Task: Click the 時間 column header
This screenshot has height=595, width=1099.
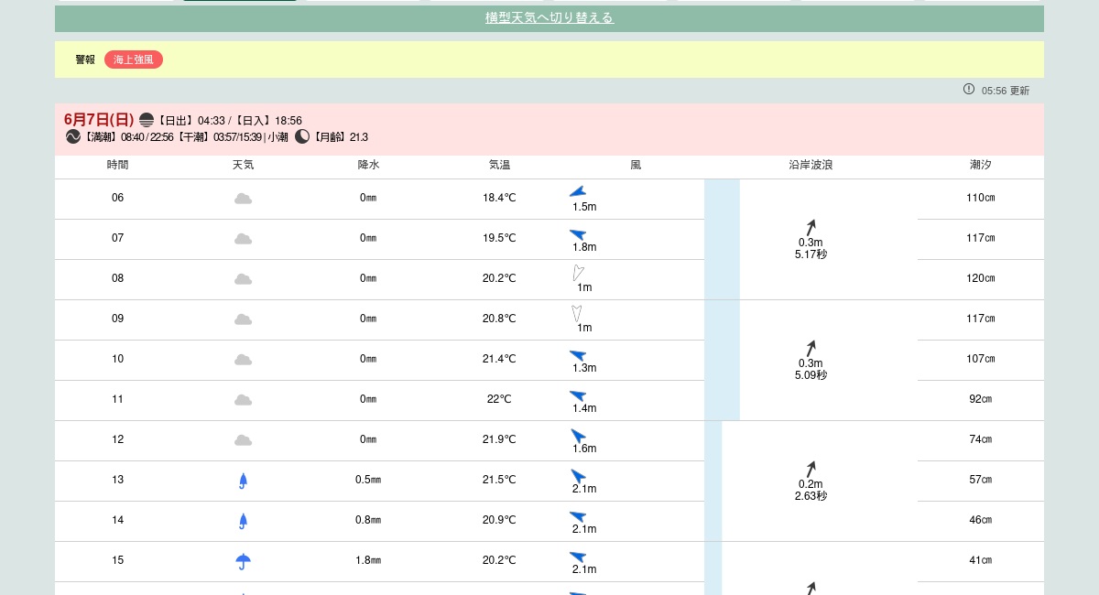Action: (x=117, y=166)
